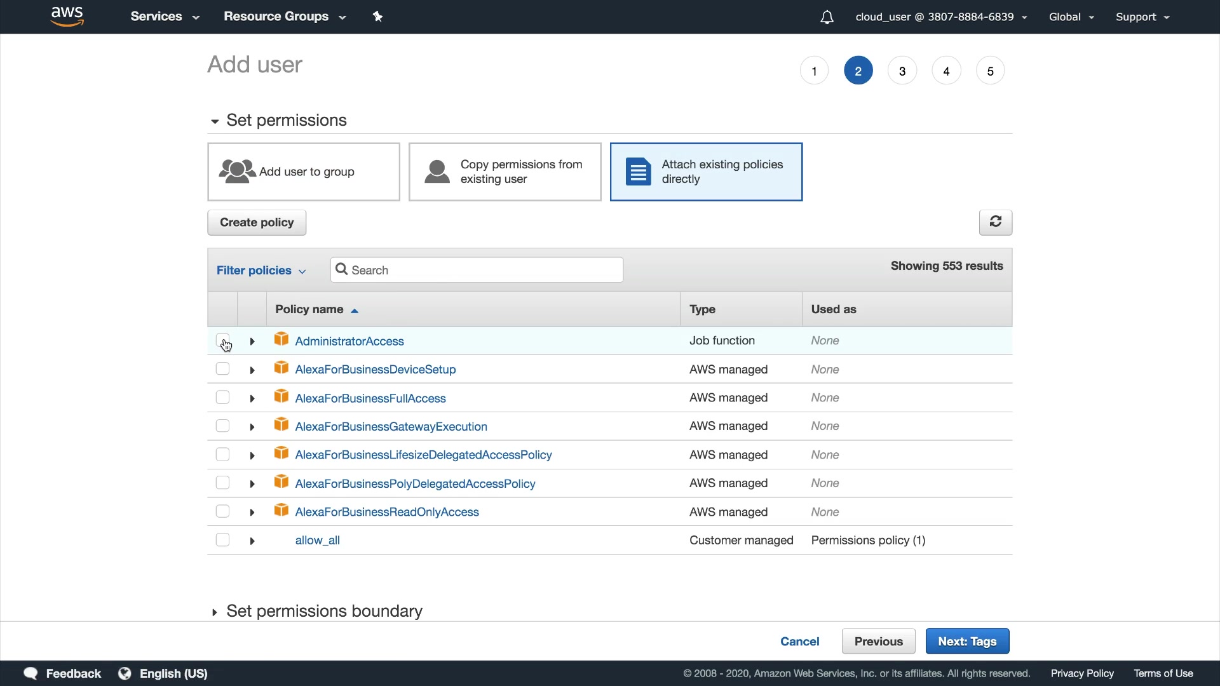The image size is (1220, 686).
Task: Select the AlexaForBusinessFullAccess checkbox
Action: point(222,398)
